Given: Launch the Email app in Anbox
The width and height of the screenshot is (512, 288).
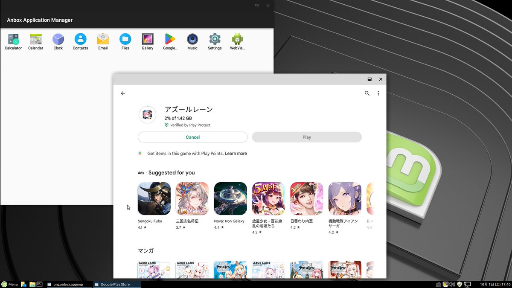Looking at the screenshot, I should pyautogui.click(x=103, y=42).
